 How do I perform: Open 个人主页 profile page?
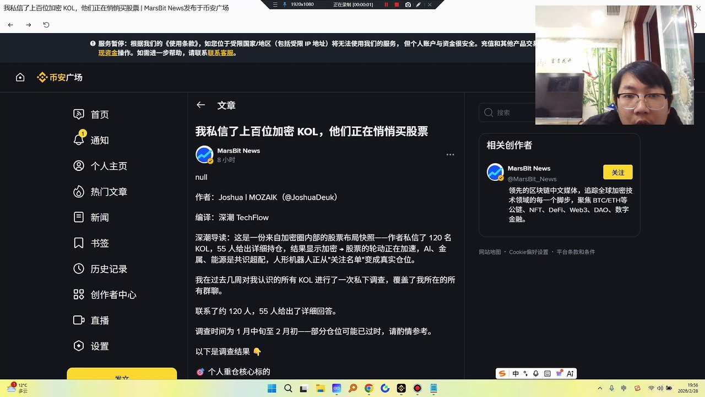click(100, 166)
